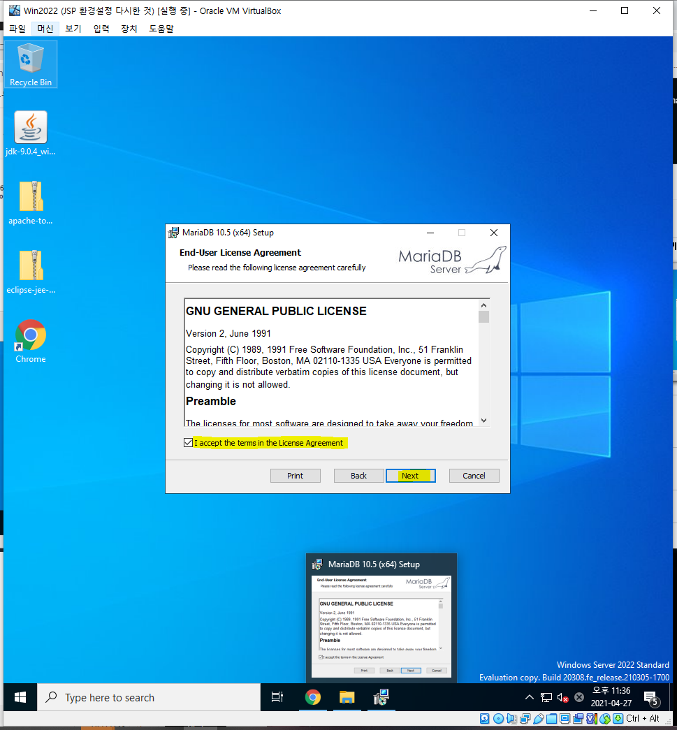
Task: Toggle the accept License Agreement checkbox
Action: [188, 443]
